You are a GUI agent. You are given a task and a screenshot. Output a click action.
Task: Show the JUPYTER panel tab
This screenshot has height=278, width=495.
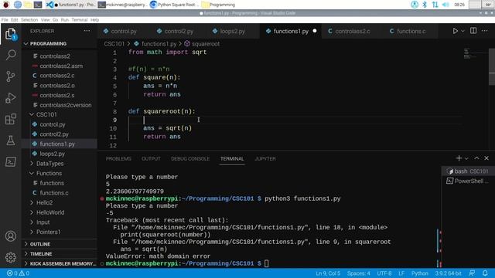[x=265, y=158]
